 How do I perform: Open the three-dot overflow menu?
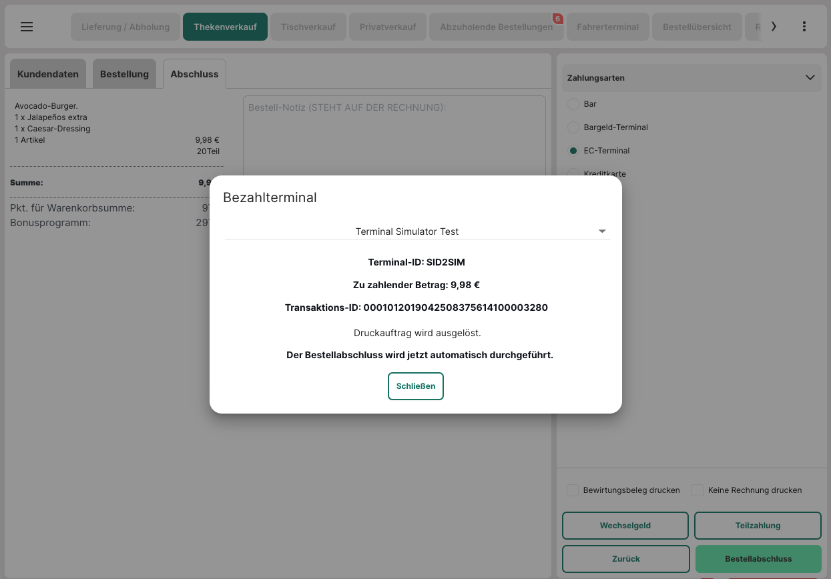click(x=804, y=27)
